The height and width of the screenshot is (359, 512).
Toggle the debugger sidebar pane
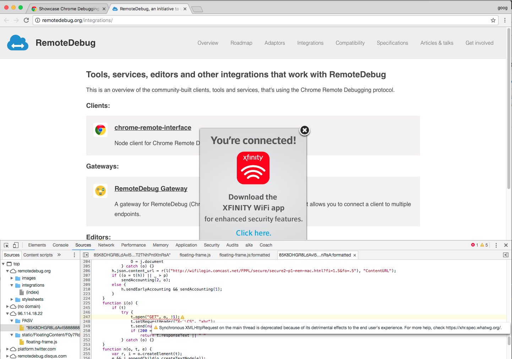[506, 255]
